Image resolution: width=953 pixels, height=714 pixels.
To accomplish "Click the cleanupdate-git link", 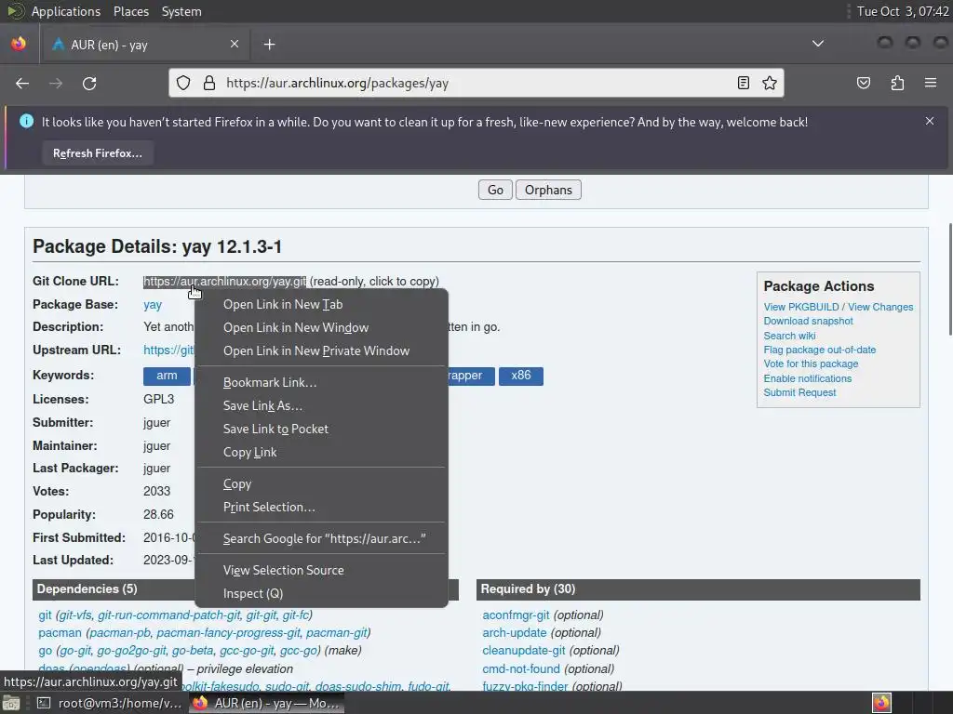I will [x=523, y=650].
